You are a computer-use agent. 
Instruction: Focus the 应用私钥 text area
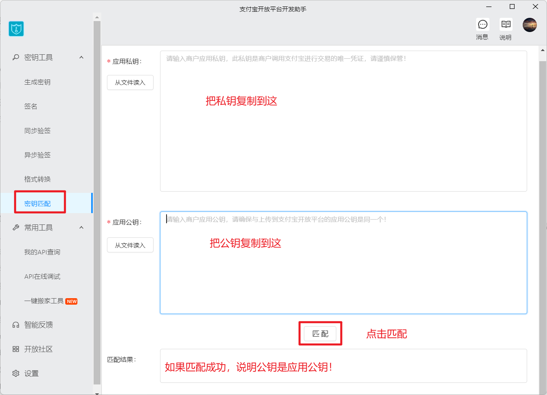click(x=344, y=121)
